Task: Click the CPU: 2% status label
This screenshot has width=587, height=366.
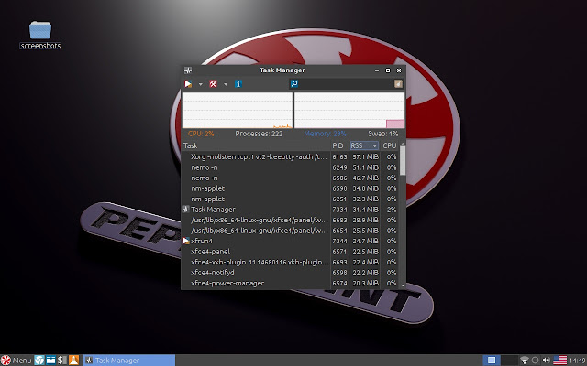Action: [201, 134]
